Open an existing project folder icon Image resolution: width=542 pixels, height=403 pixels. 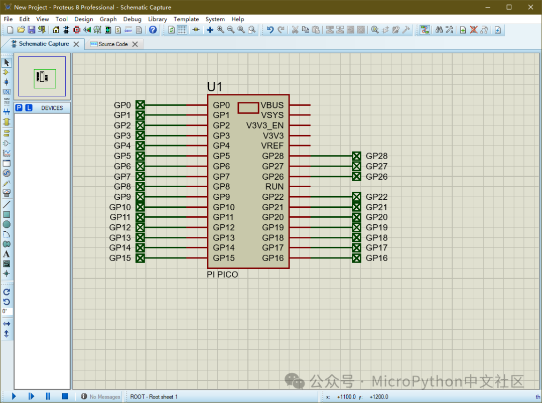click(21, 30)
